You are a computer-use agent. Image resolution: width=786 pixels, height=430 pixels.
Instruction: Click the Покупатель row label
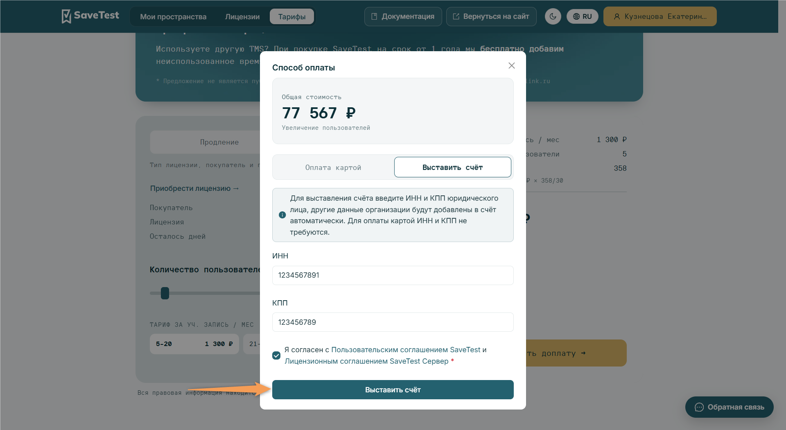pyautogui.click(x=171, y=208)
